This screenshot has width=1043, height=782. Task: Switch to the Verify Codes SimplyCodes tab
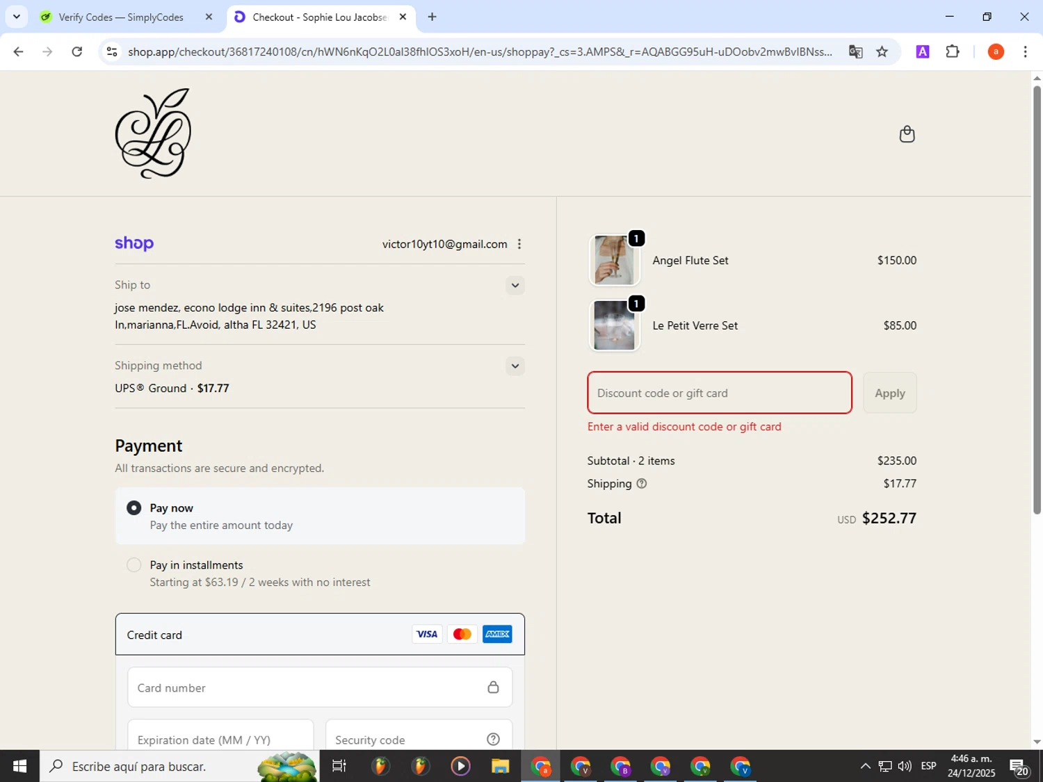(x=121, y=17)
